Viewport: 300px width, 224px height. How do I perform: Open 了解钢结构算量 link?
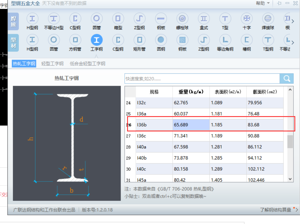pyautogui.click(x=275, y=210)
